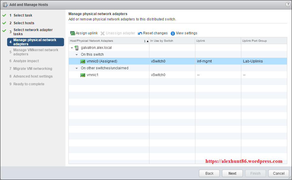292x180 pixels.
Task: Click the Assign uplink icon
Action: tap(72, 33)
